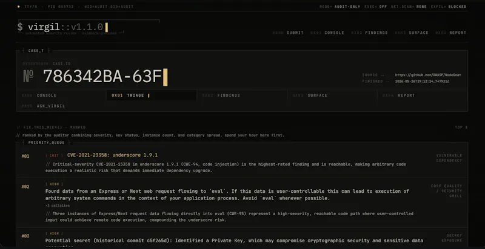
Task: Click the № symbol beside the case ID
Action: pos(28,76)
